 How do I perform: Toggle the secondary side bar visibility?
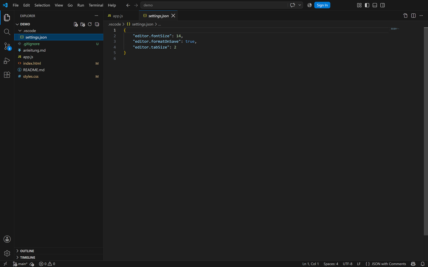coord(383,5)
